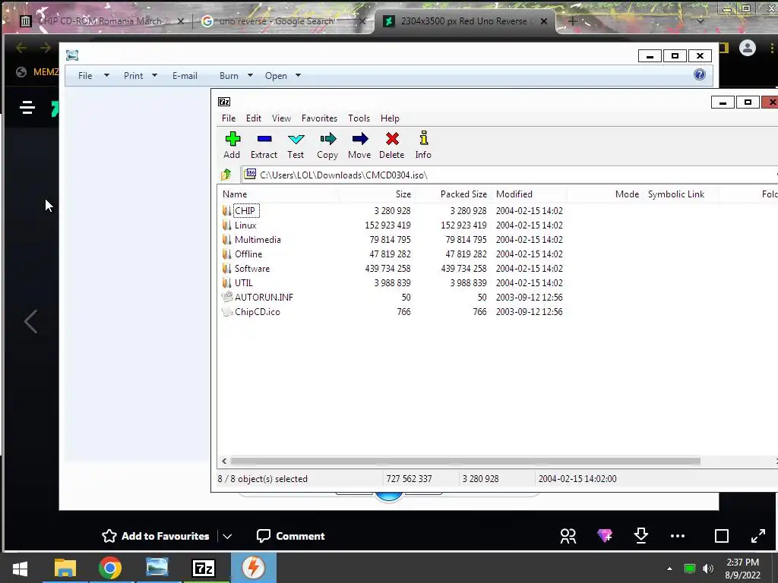This screenshot has height=583, width=778.
Task: Open help in the photo viewer window
Action: pyautogui.click(x=700, y=75)
